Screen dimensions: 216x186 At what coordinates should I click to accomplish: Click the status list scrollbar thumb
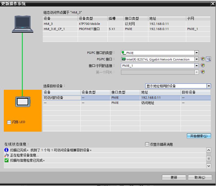209,158
